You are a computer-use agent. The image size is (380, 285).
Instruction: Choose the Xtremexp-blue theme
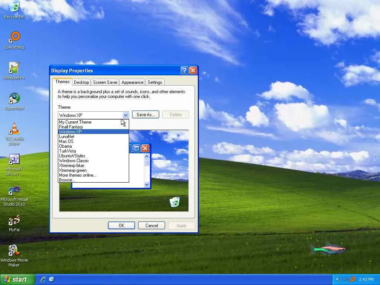(x=94, y=166)
